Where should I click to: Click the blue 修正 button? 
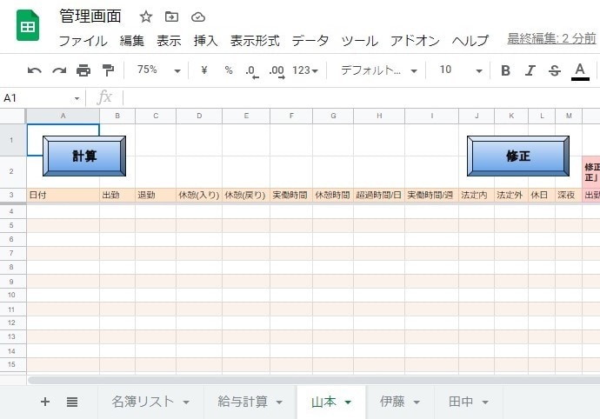(518, 156)
